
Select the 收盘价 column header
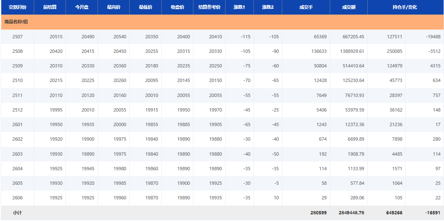(x=177, y=7)
